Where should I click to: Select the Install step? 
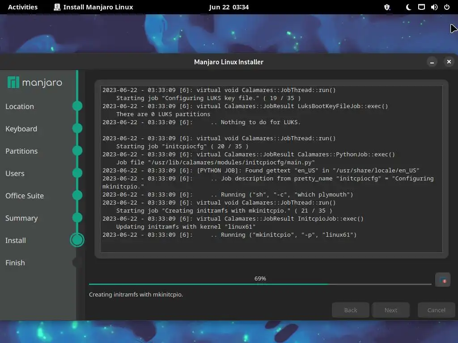pyautogui.click(x=16, y=240)
